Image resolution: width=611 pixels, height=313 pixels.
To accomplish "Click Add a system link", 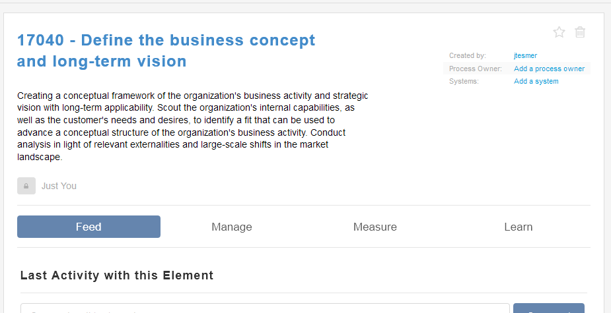I will (536, 81).
